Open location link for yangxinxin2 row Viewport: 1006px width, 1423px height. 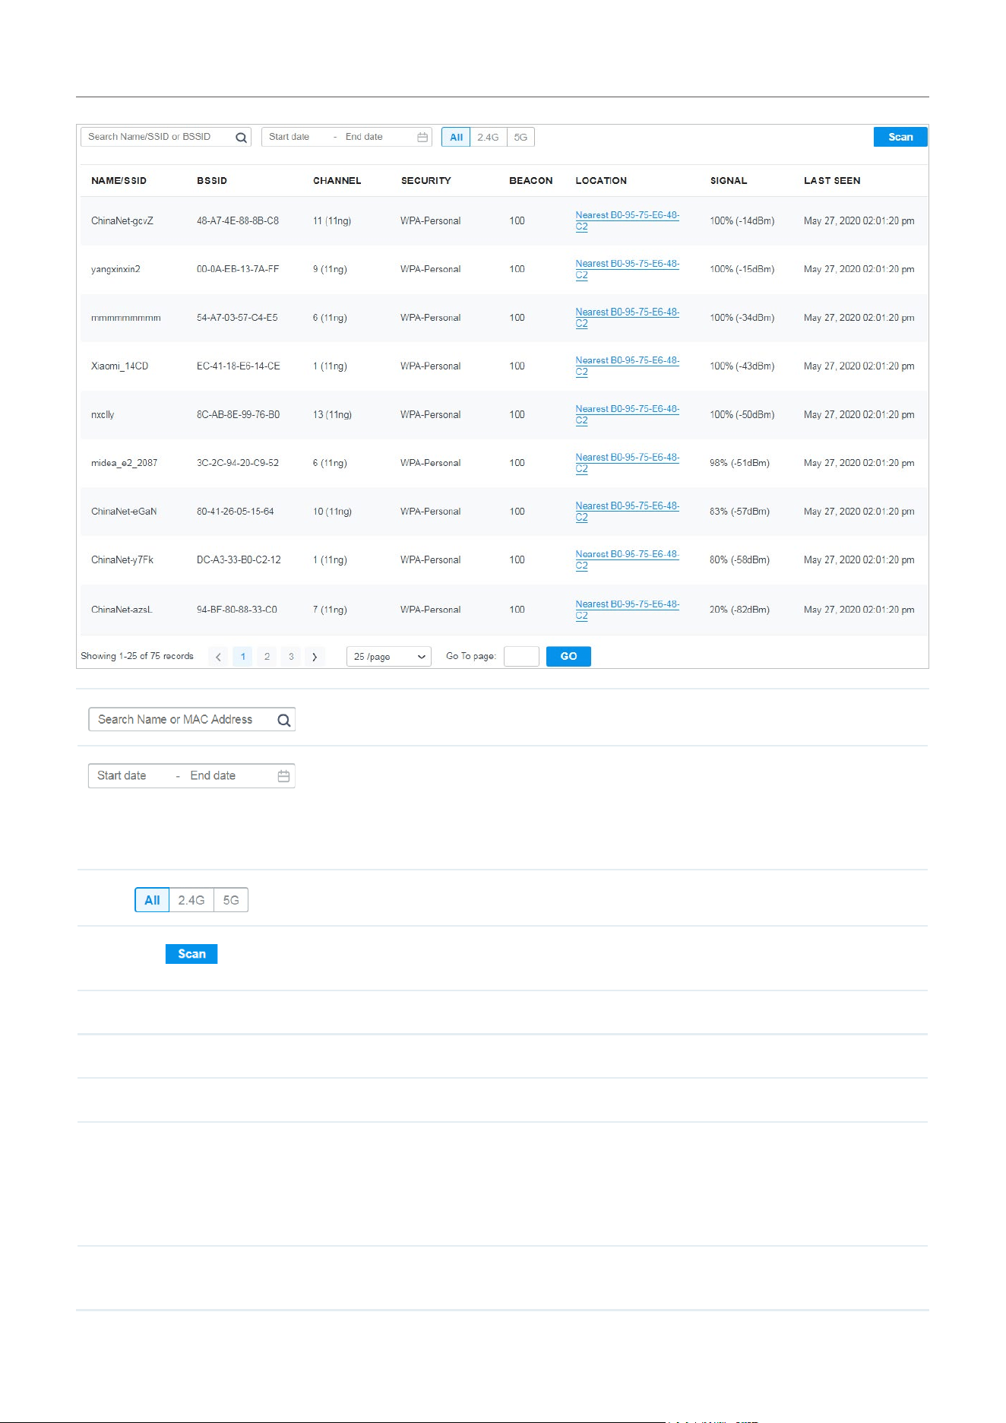point(627,270)
